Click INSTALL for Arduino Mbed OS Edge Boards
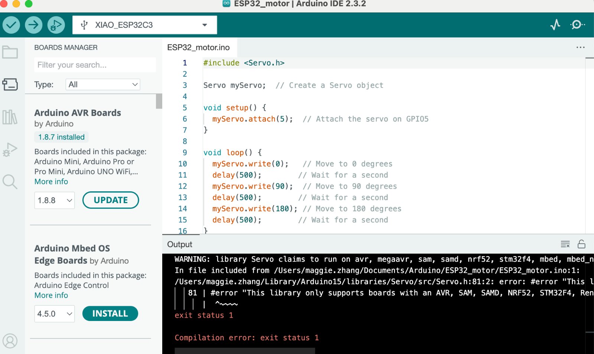The width and height of the screenshot is (594, 354). [110, 314]
